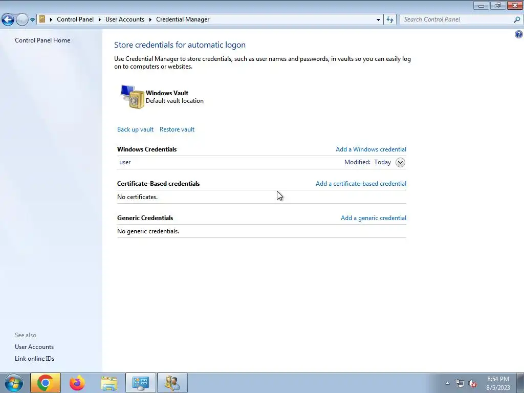Image resolution: width=524 pixels, height=393 pixels.
Task: Refresh the Credential Manager page
Action: [390, 20]
